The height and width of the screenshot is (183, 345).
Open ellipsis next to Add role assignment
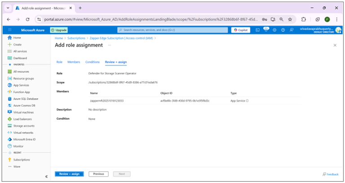coord(109,45)
